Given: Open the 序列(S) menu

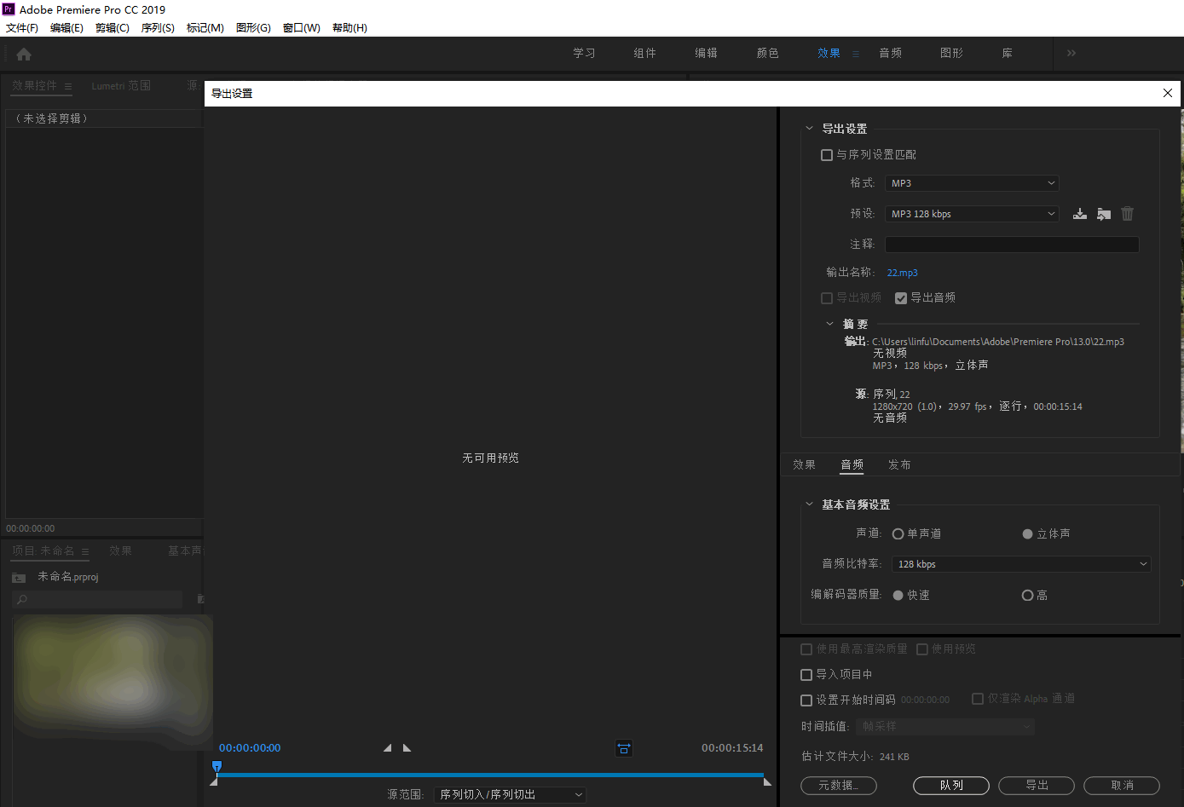Looking at the screenshot, I should pos(158,28).
